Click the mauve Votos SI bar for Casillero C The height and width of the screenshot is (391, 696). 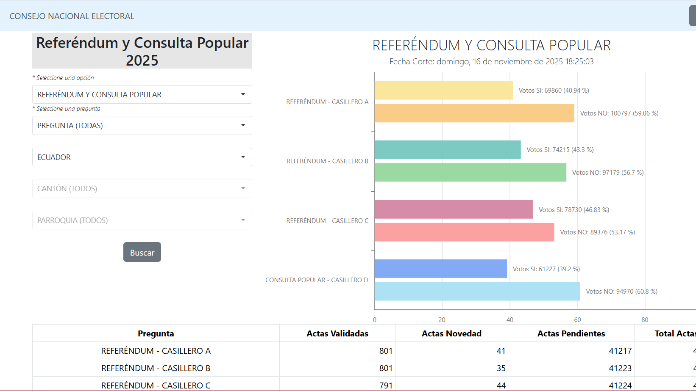(x=454, y=209)
